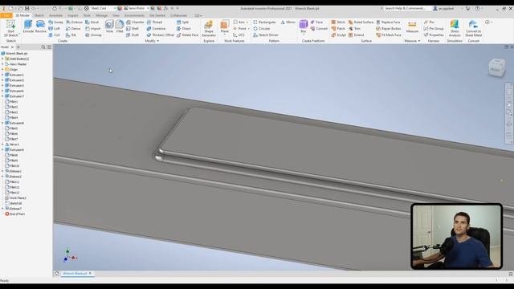Image resolution: width=514 pixels, height=289 pixels.
Task: Switch to the Annotate ribbon tab
Action: (x=55, y=15)
